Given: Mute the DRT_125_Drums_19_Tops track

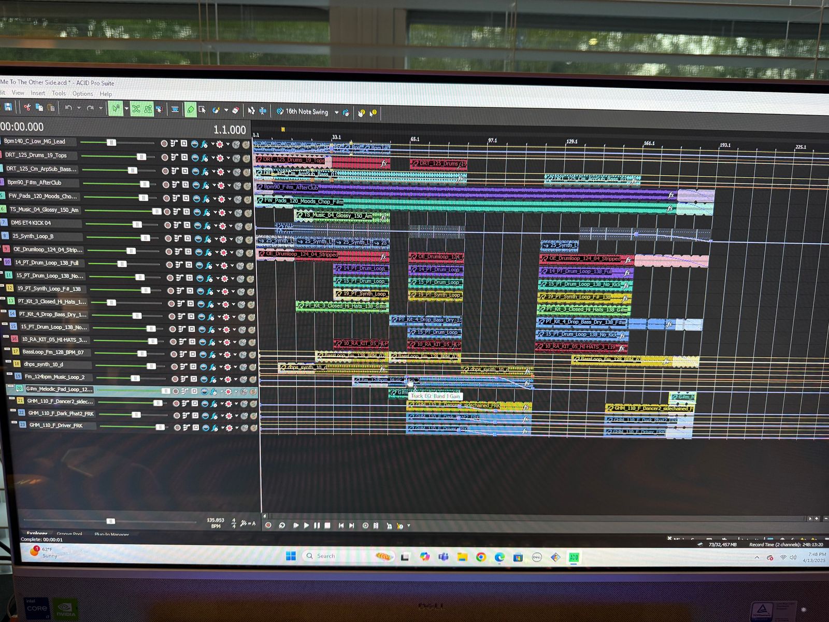Looking at the screenshot, I should (x=235, y=158).
